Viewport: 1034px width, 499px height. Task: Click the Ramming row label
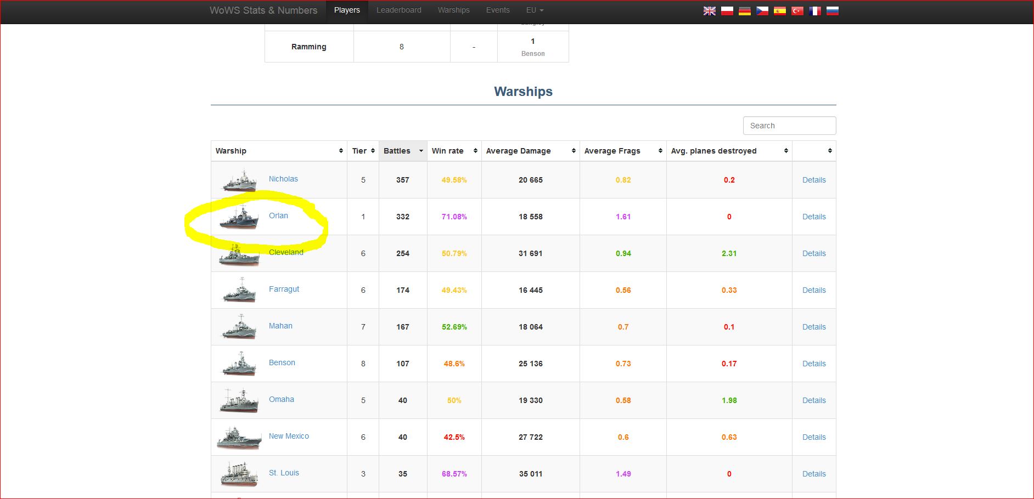(x=308, y=47)
